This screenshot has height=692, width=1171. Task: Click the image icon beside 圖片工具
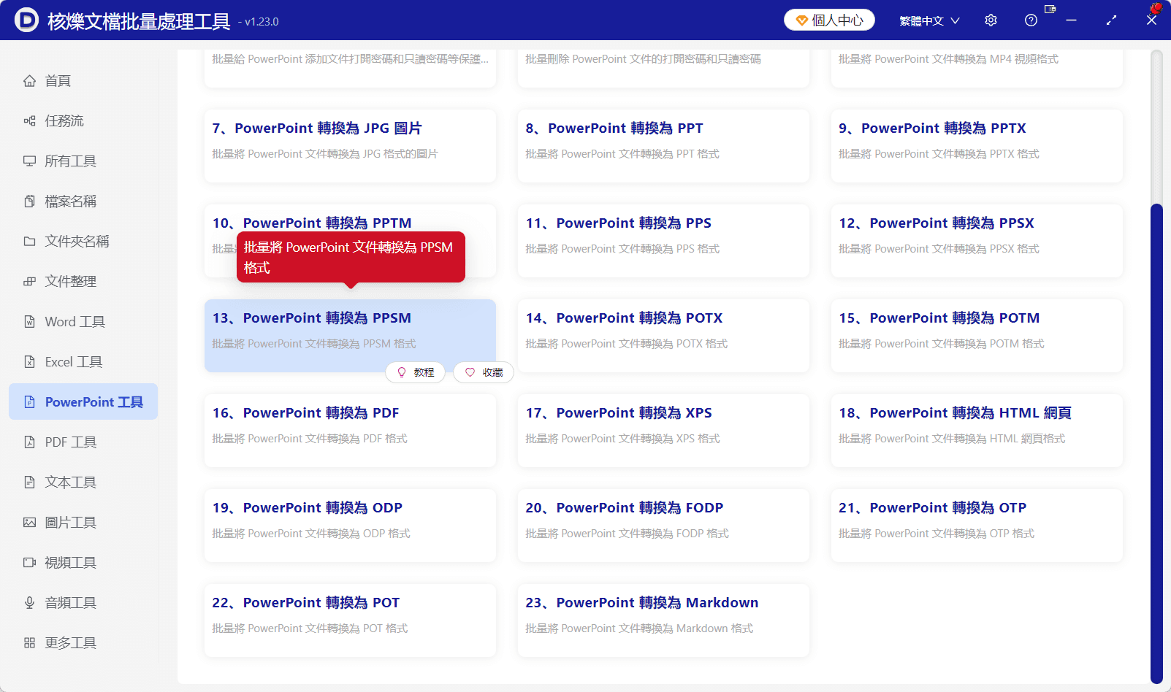[29, 523]
